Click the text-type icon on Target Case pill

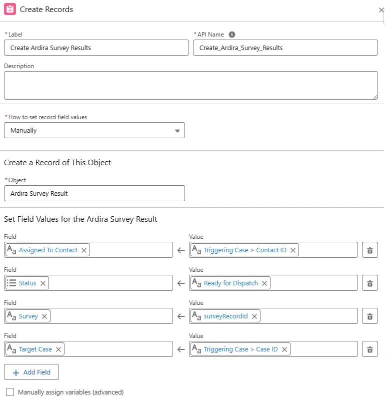point(11,349)
